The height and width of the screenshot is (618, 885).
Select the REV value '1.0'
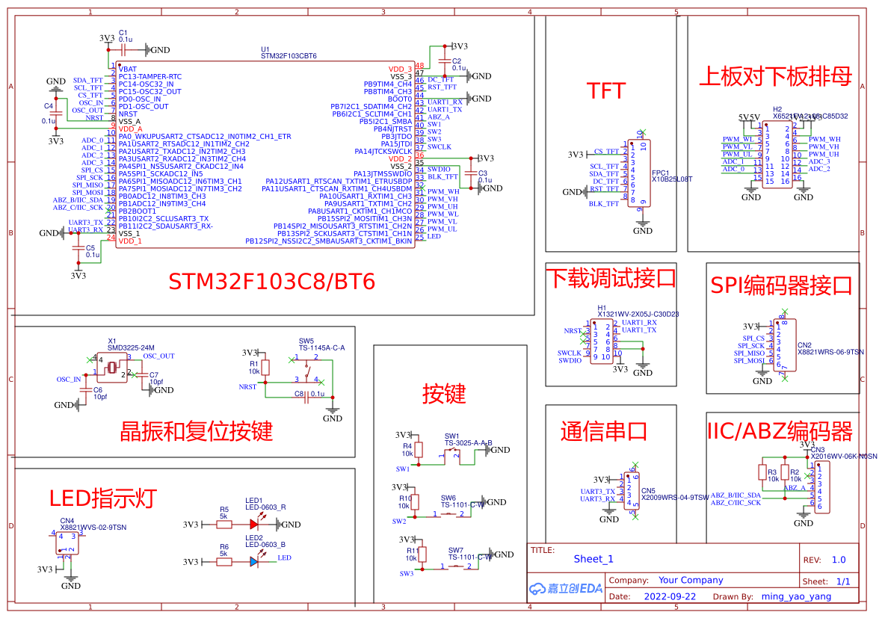(x=839, y=560)
